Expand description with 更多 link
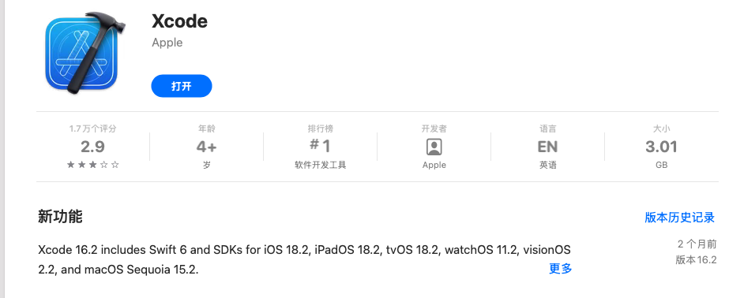Viewport: 744px width, 298px height. (561, 269)
